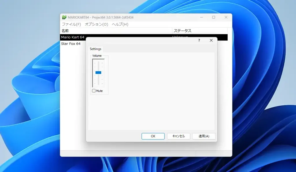Select Mario Kart 64 in the ROM list
Screen dimensions: 296x172
[73, 37]
